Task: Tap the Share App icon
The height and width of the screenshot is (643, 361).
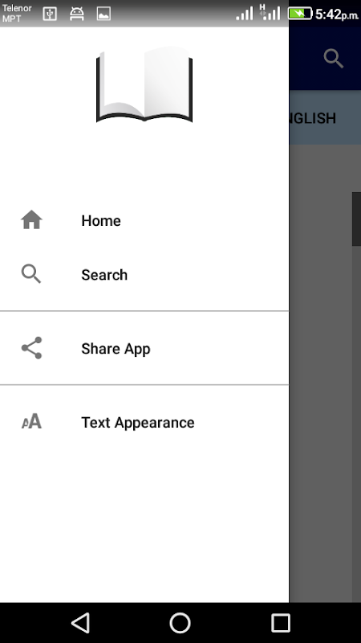Action: (31, 348)
